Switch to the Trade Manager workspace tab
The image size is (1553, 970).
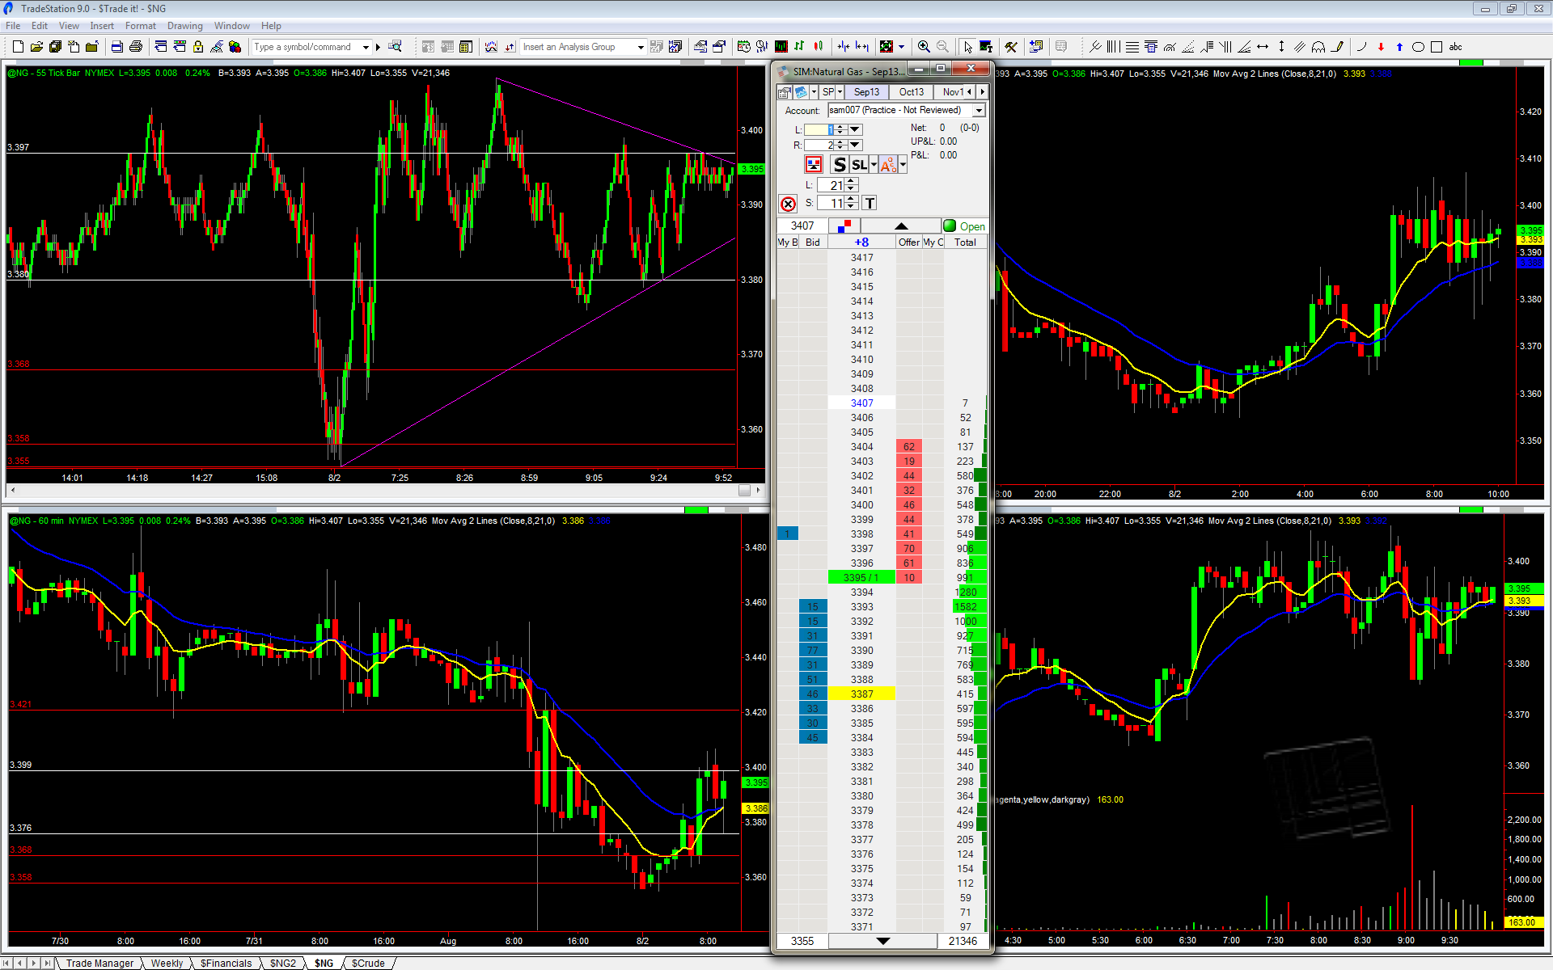[99, 963]
